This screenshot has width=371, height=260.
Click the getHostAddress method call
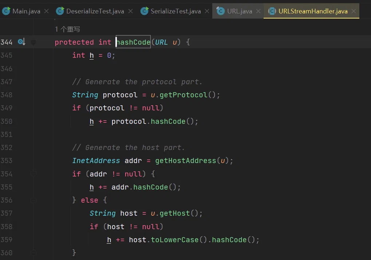point(186,161)
